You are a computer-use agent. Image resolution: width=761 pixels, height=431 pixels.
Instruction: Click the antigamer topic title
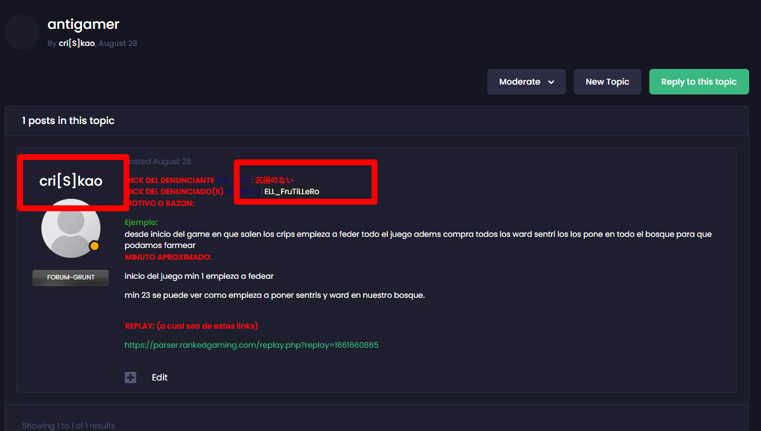(83, 24)
